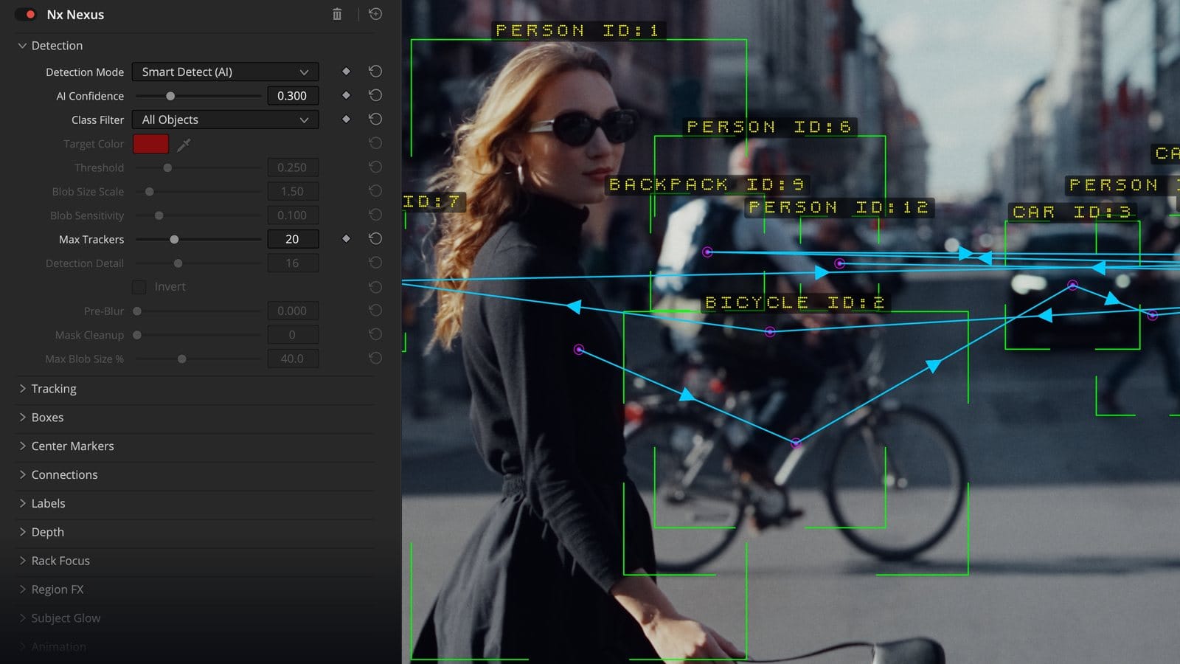
Task: Click the reset-all icon in Nx Nexus header
Action: click(x=375, y=14)
